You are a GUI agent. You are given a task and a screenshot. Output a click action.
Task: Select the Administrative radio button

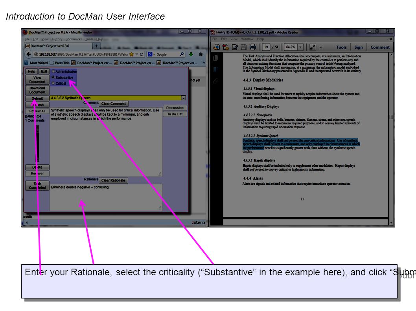pos(53,71)
